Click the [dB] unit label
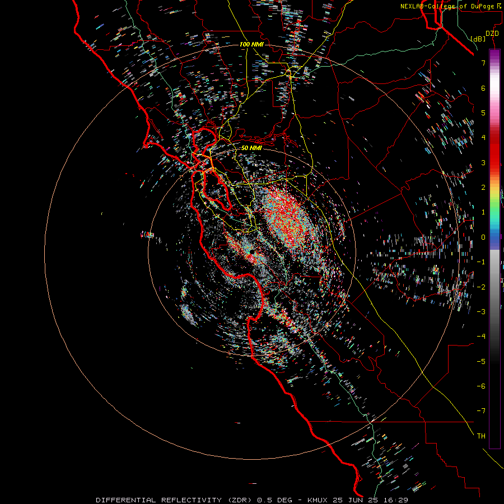The image size is (504, 504). [x=478, y=39]
